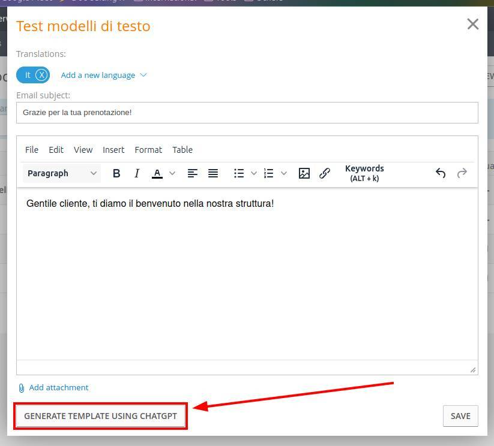The image size is (494, 446).
Task: Open the Format menu
Action: pos(148,150)
